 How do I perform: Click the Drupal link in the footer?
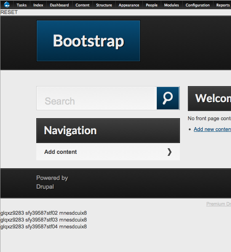coord(45,187)
